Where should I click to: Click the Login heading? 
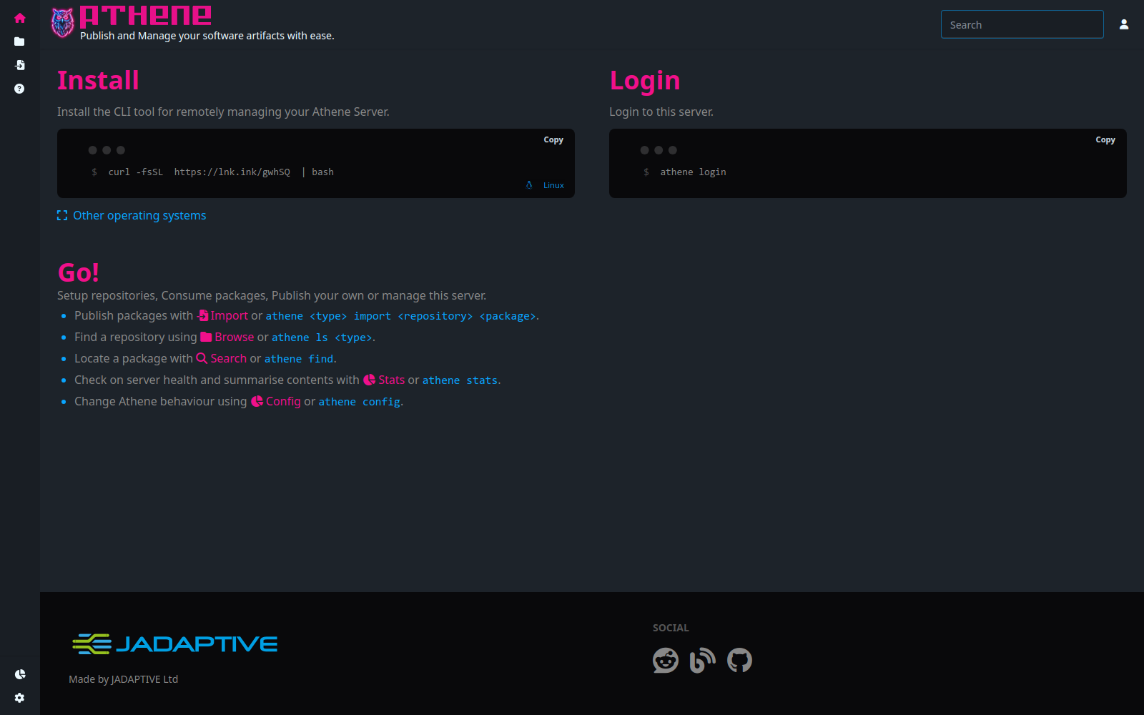point(645,80)
